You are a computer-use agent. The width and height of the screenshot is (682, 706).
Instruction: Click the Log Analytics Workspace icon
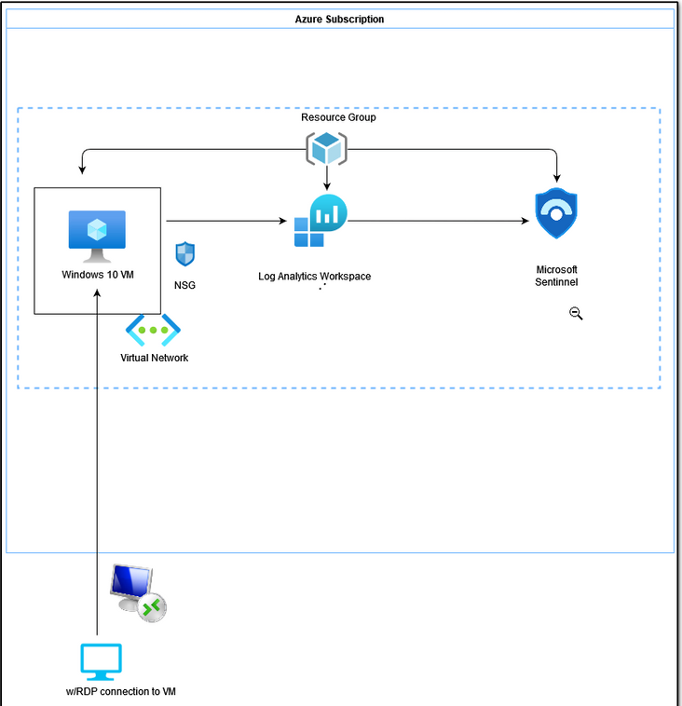point(321,221)
